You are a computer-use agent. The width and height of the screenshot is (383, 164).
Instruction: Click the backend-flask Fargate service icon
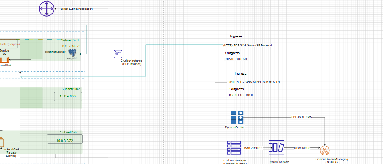click(x=1, y=142)
